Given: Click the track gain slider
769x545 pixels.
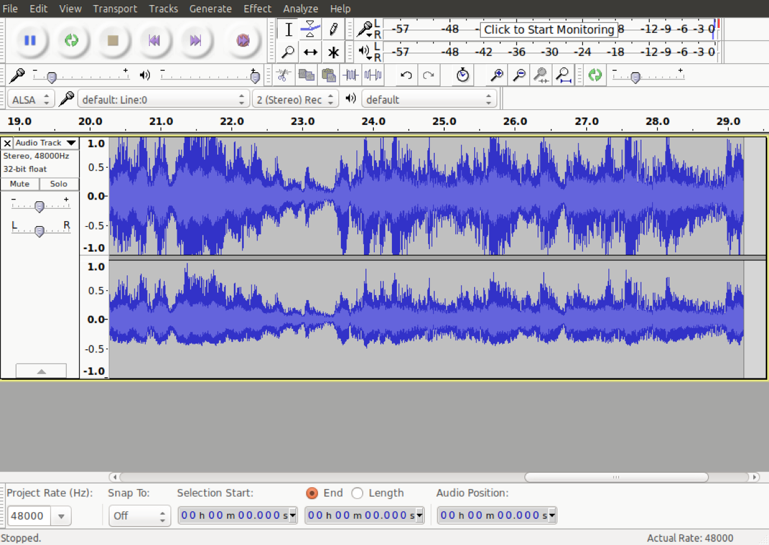Looking at the screenshot, I should [40, 205].
